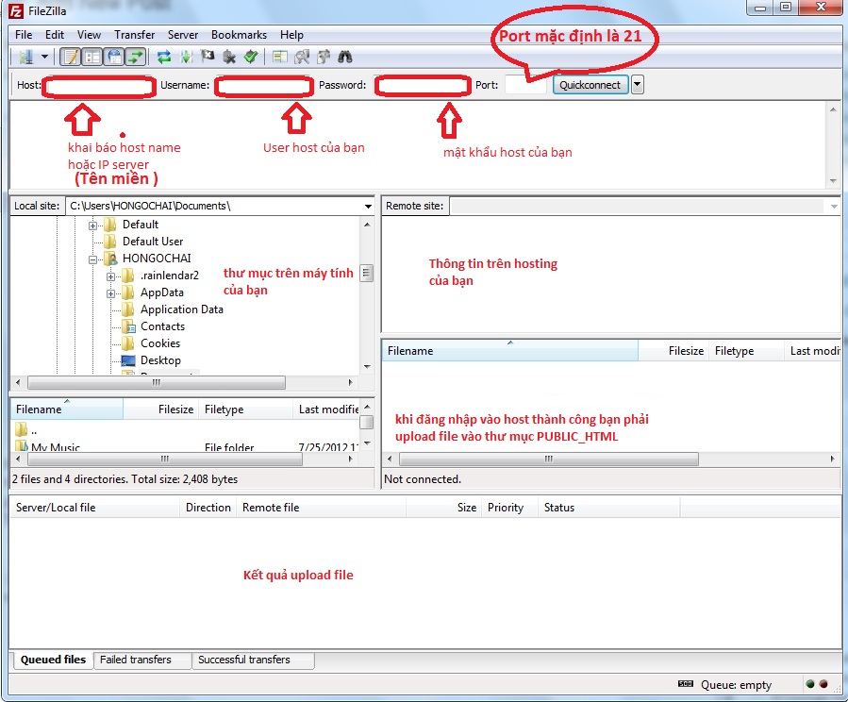
Task: Toggle synchronized browsing icon
Action: [x=324, y=57]
